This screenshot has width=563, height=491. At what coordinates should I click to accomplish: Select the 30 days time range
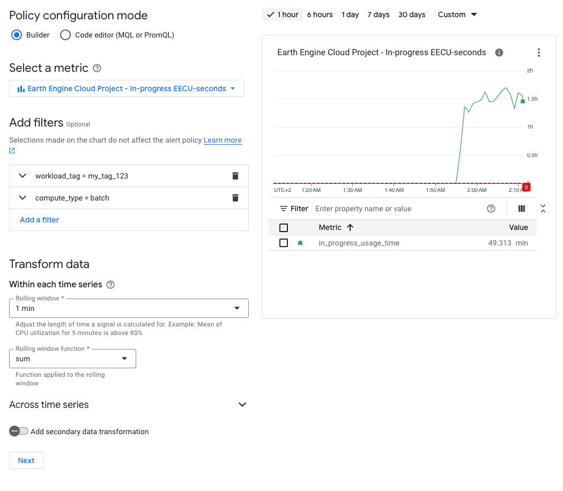(x=411, y=14)
